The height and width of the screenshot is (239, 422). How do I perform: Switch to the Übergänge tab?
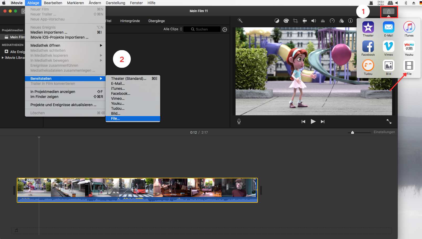pyautogui.click(x=157, y=21)
